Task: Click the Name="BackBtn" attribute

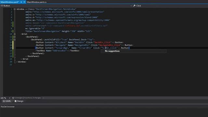Action: 76,42
